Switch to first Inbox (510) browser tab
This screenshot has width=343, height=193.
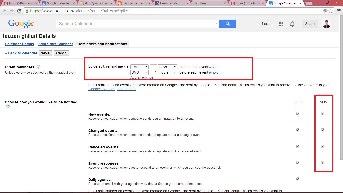(20, 3)
